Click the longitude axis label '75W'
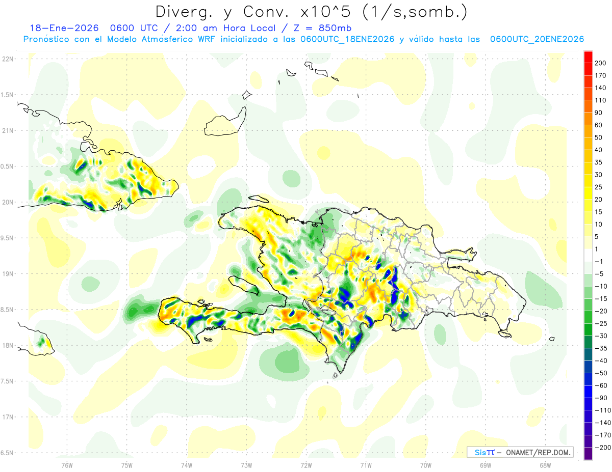Viewport: 612px width, 472px height. click(126, 466)
